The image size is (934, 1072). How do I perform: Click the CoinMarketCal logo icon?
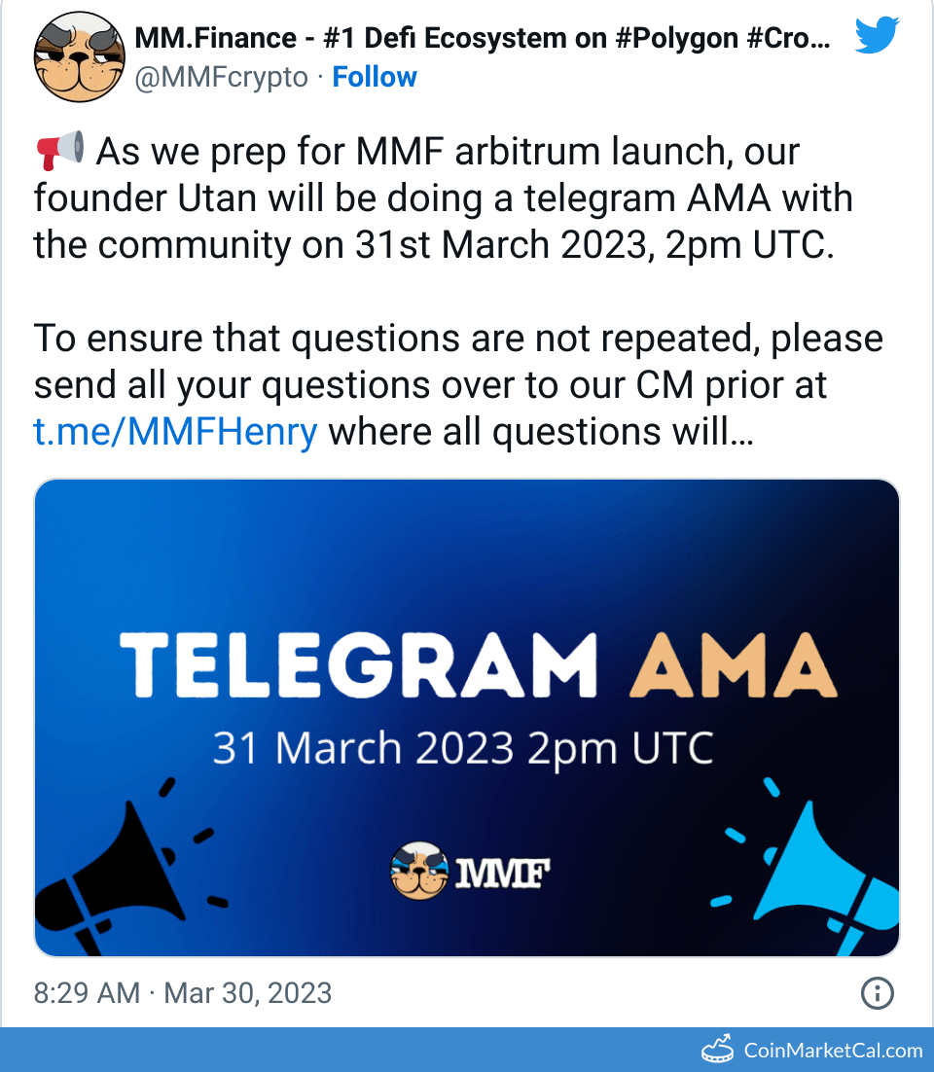[718, 1049]
